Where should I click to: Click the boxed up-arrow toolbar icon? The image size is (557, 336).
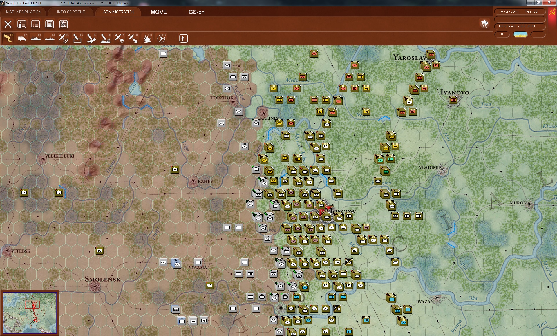183,38
